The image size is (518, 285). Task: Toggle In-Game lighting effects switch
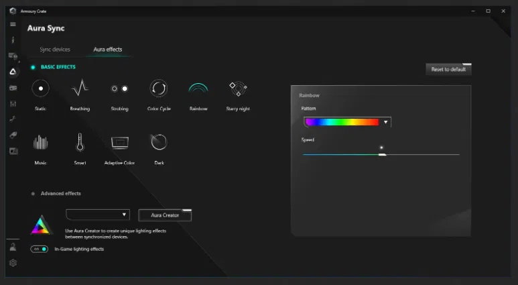40,249
